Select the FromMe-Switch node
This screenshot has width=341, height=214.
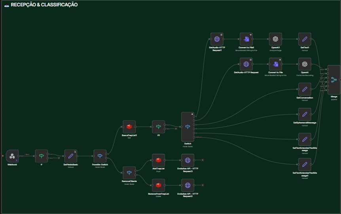click(x=100, y=156)
